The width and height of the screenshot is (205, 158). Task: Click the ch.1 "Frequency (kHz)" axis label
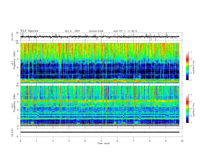[x=14, y=60]
